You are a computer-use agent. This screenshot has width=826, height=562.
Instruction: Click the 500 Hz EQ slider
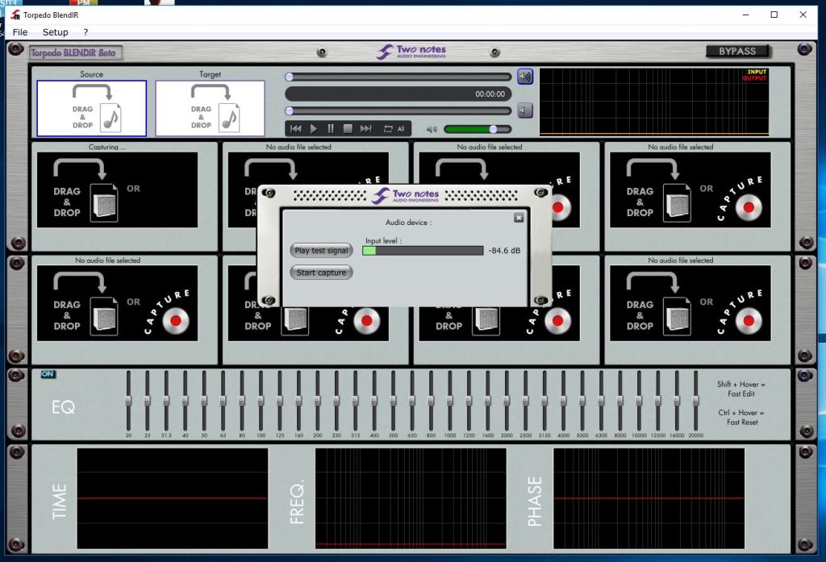(x=393, y=401)
